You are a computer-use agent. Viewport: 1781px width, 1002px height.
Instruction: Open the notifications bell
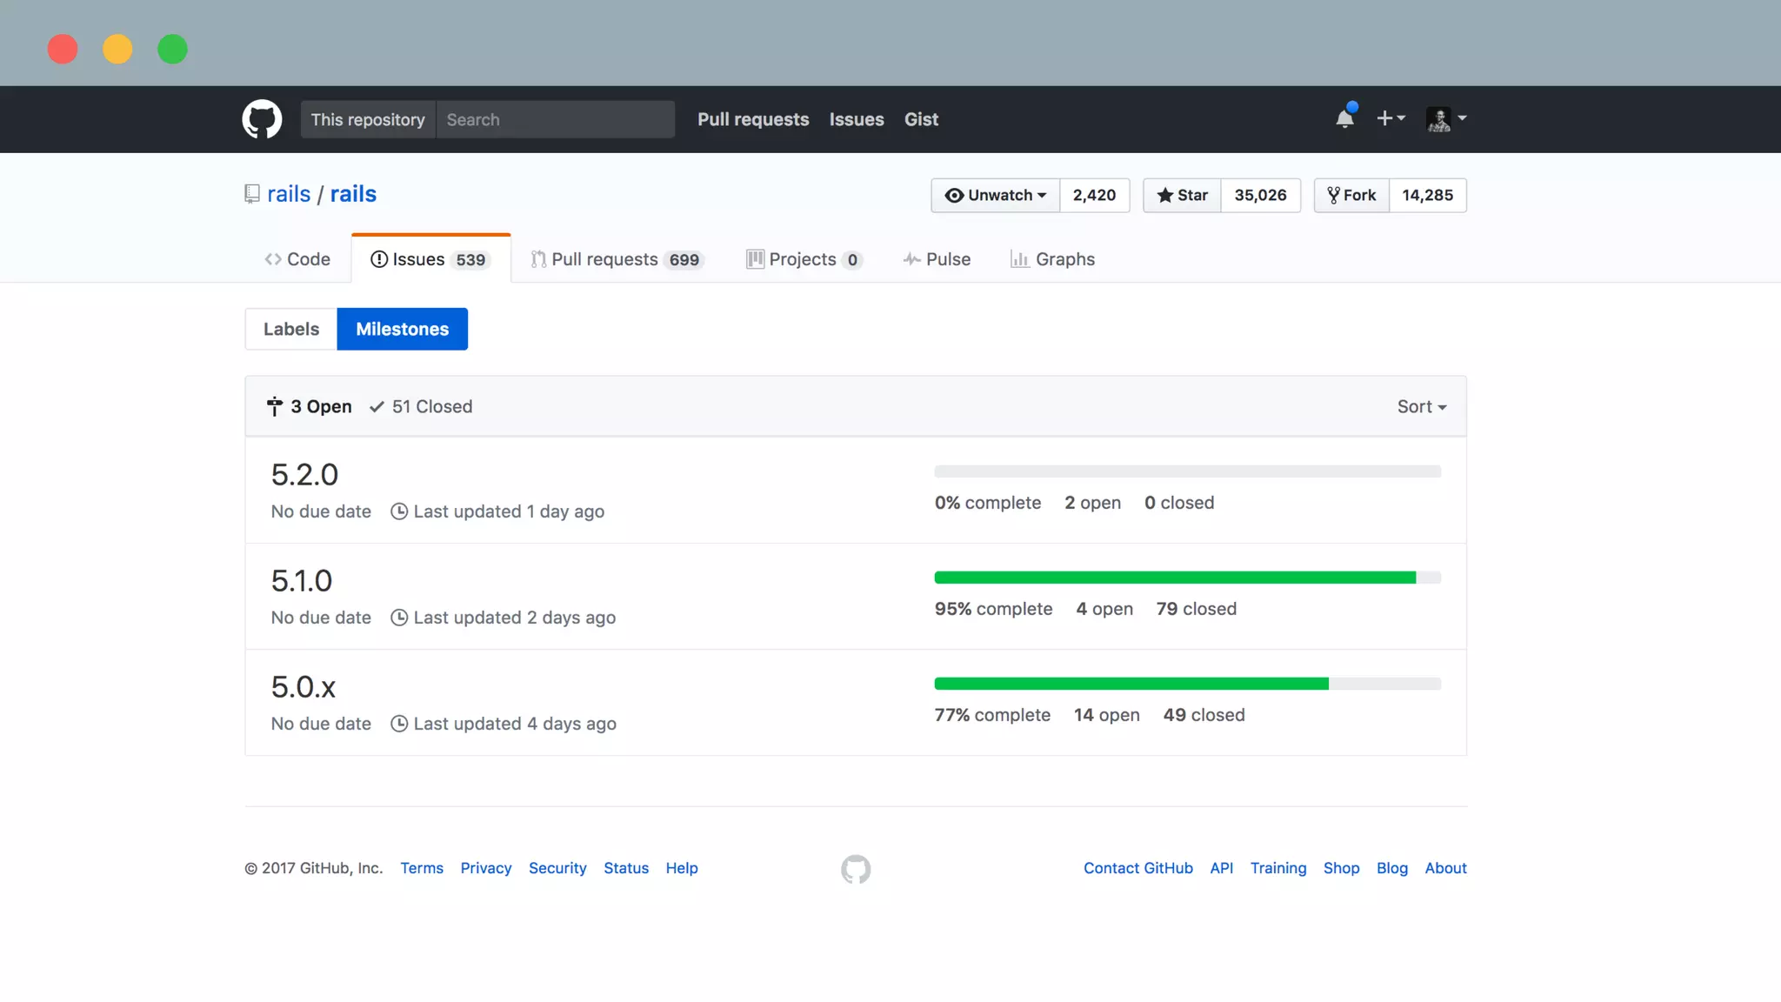(x=1344, y=118)
